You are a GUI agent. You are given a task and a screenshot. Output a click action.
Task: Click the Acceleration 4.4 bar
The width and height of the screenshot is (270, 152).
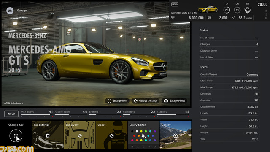[71, 114]
